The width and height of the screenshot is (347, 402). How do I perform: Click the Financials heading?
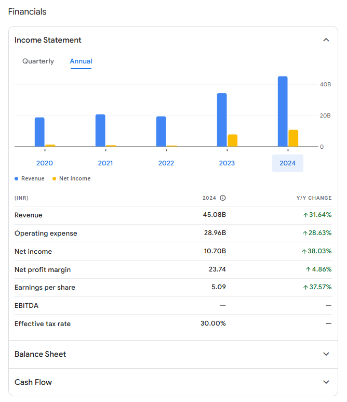click(27, 12)
